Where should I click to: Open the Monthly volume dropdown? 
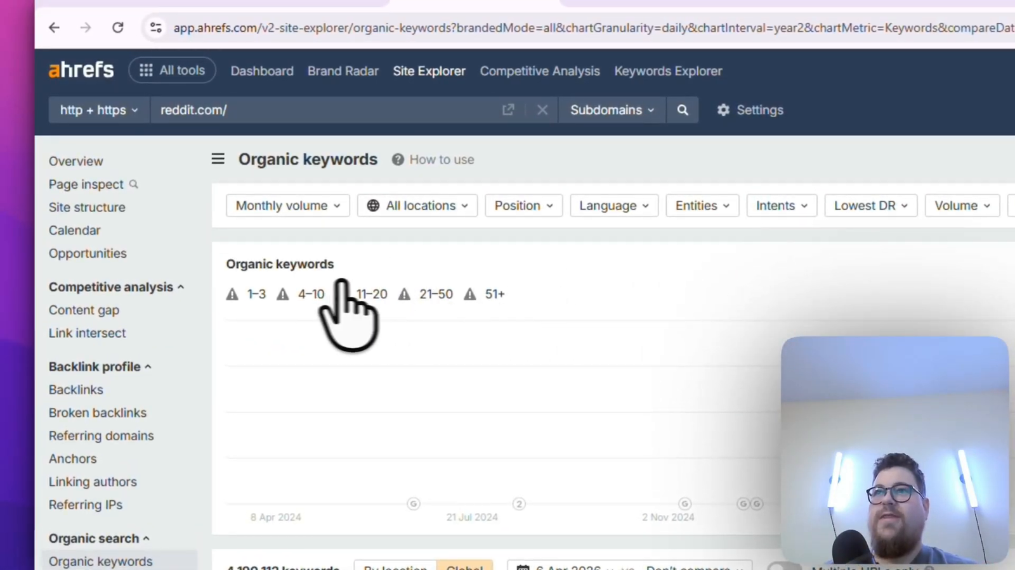click(x=287, y=205)
